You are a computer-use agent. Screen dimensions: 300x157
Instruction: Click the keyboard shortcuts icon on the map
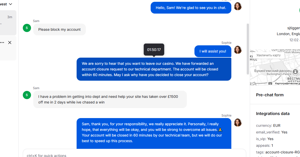point(270,83)
